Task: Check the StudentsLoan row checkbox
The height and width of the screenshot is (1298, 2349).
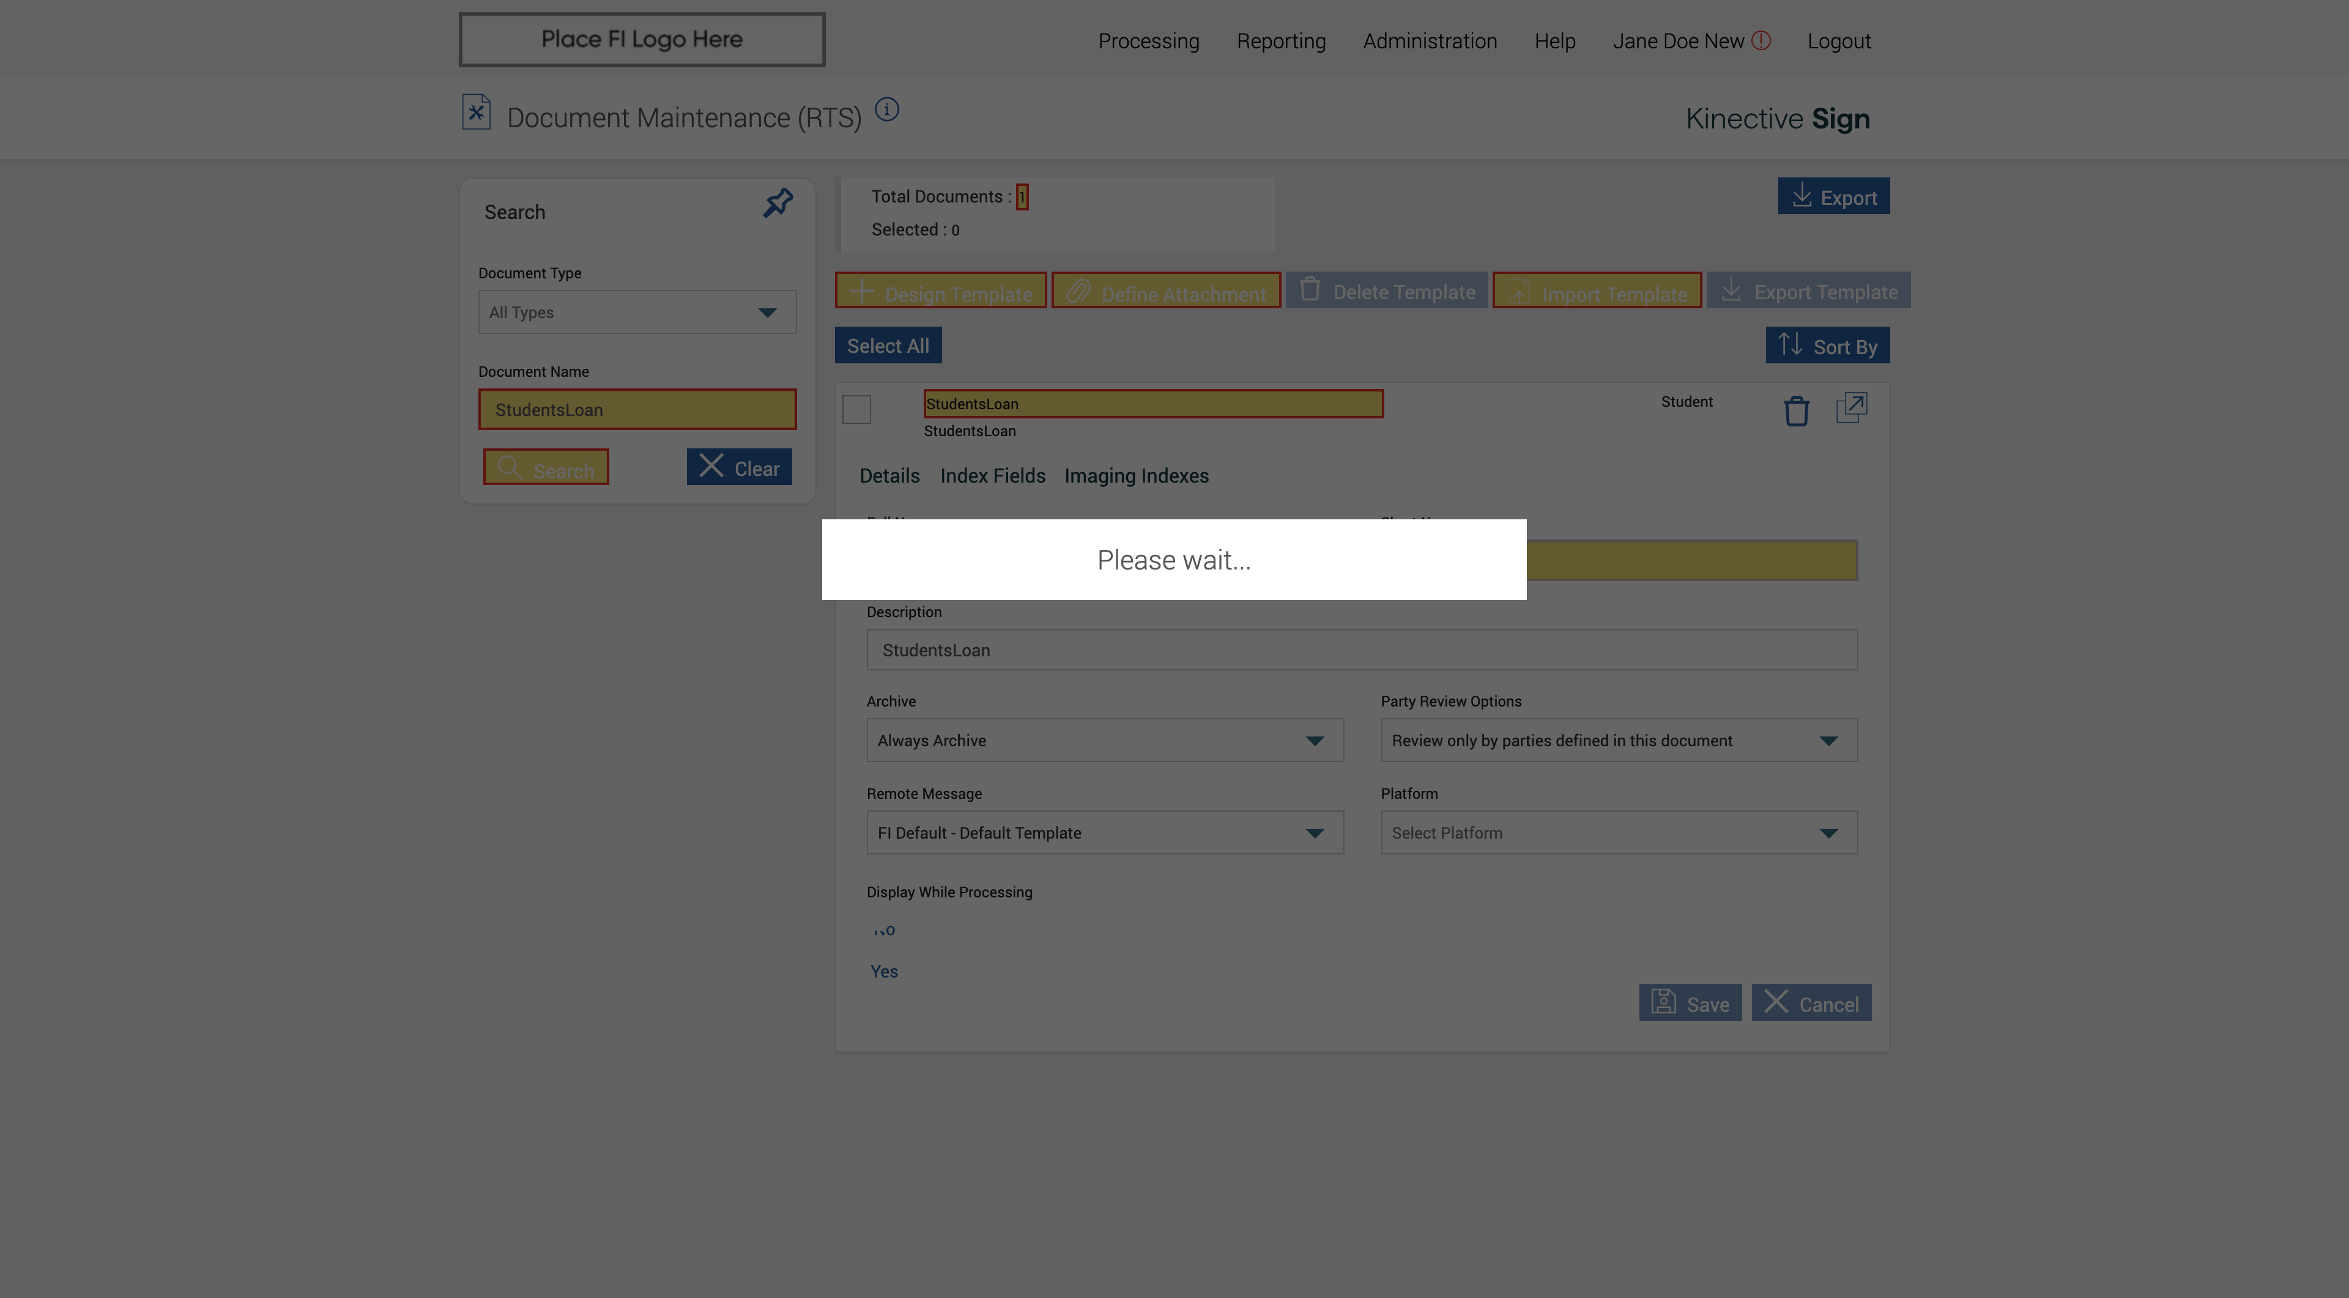Action: (856, 409)
